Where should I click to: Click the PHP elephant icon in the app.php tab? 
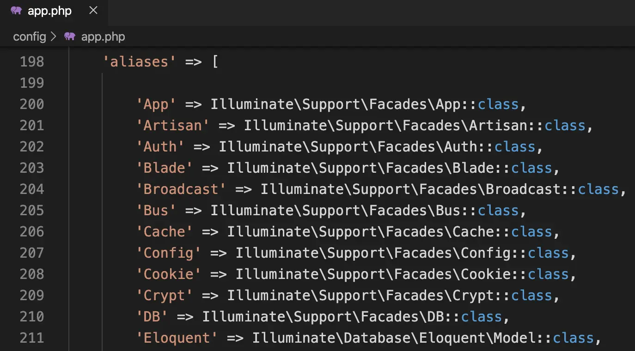[16, 11]
